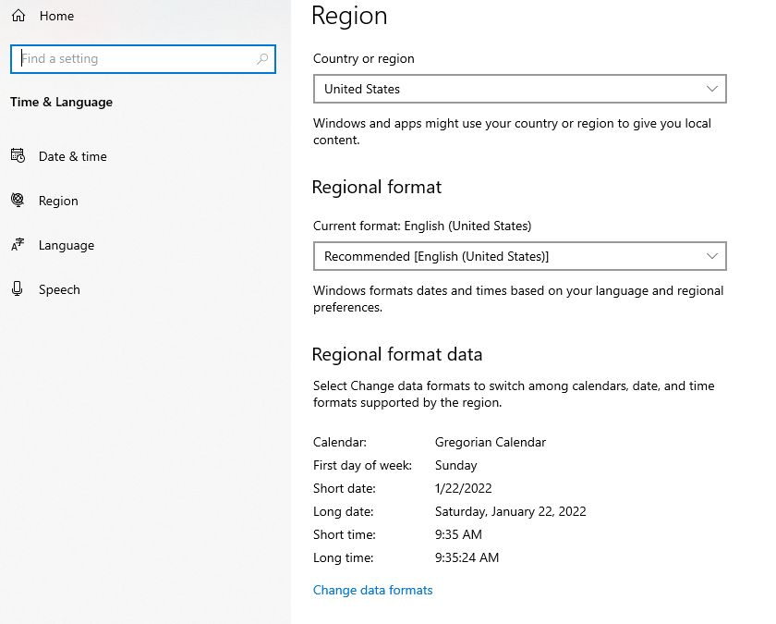The image size is (776, 624).
Task: Click the magnifier icon in search box
Action: pyautogui.click(x=262, y=58)
